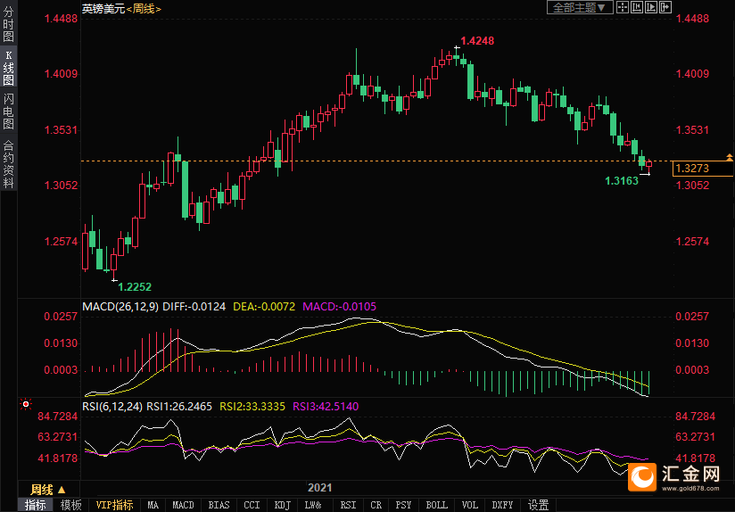Open VIP指标 indicator list
This screenshot has height=512, width=735.
tap(114, 505)
